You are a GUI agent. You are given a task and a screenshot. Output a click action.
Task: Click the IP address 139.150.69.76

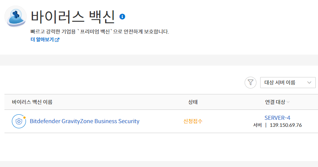point(286,125)
